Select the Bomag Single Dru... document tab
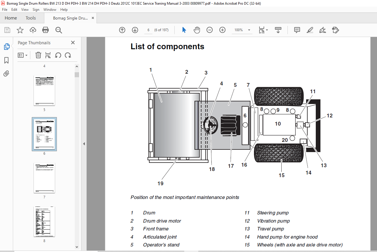 tap(70, 18)
